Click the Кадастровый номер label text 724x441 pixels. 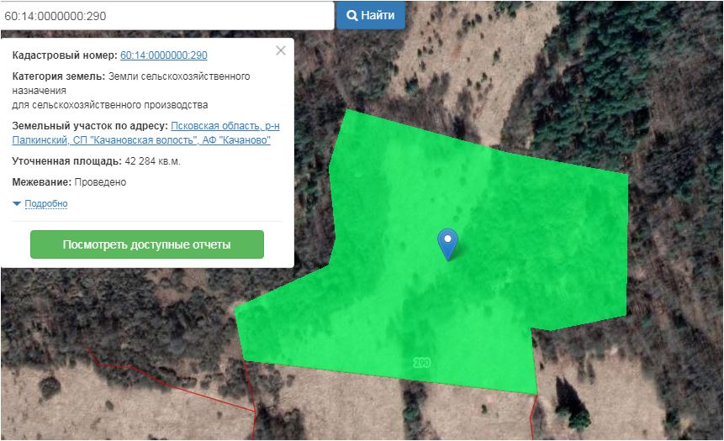pyautogui.click(x=65, y=55)
